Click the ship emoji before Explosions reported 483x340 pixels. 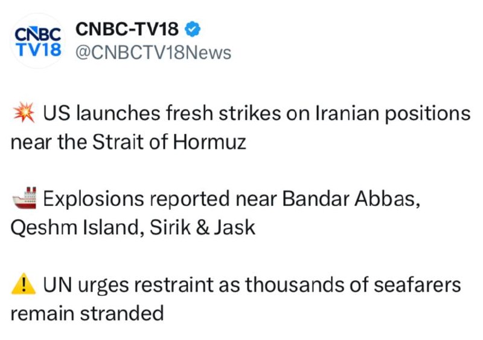(x=24, y=198)
